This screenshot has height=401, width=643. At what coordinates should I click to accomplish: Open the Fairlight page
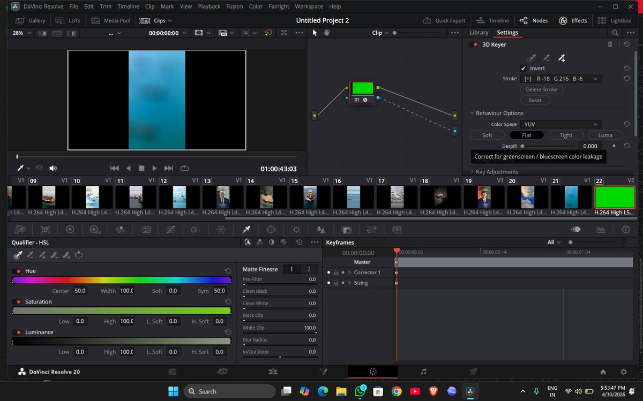(423, 372)
